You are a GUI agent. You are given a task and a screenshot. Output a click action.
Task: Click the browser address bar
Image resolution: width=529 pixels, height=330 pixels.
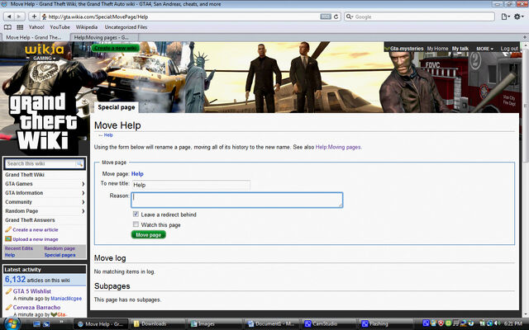point(183,16)
